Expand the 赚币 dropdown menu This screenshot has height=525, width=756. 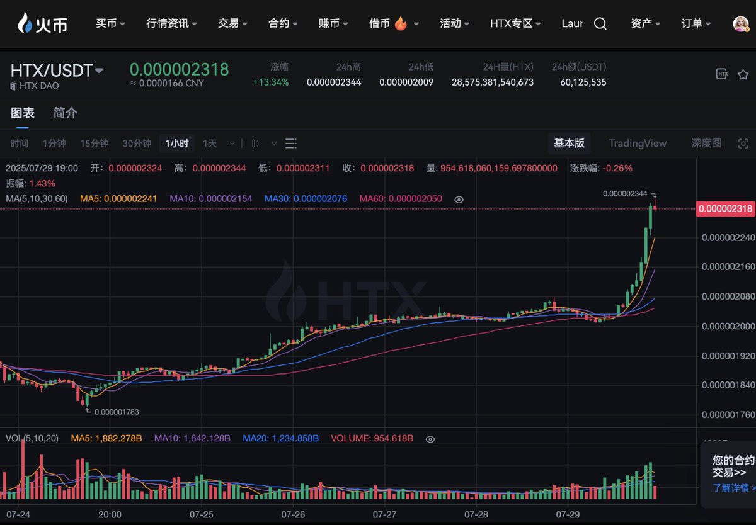click(x=333, y=23)
